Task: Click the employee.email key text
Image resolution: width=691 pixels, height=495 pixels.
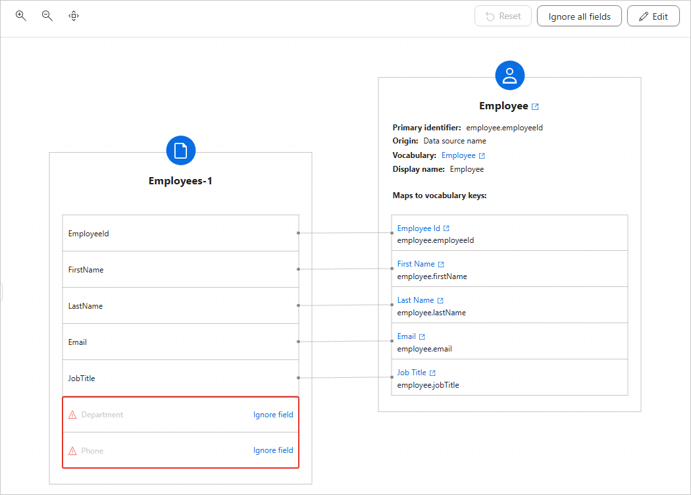Action: tap(424, 349)
